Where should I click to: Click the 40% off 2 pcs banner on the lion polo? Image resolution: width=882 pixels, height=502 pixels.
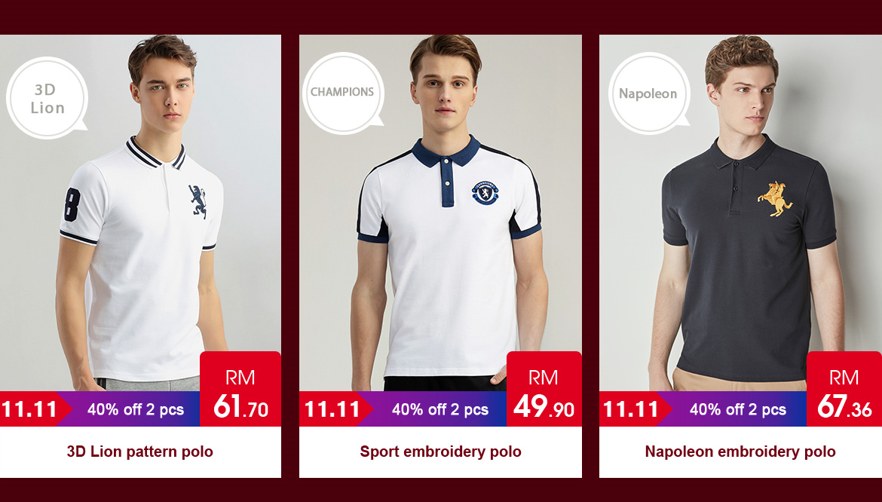tap(136, 409)
